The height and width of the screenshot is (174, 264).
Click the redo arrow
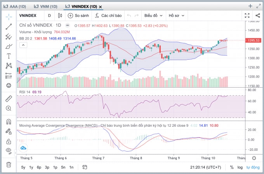(137, 16)
